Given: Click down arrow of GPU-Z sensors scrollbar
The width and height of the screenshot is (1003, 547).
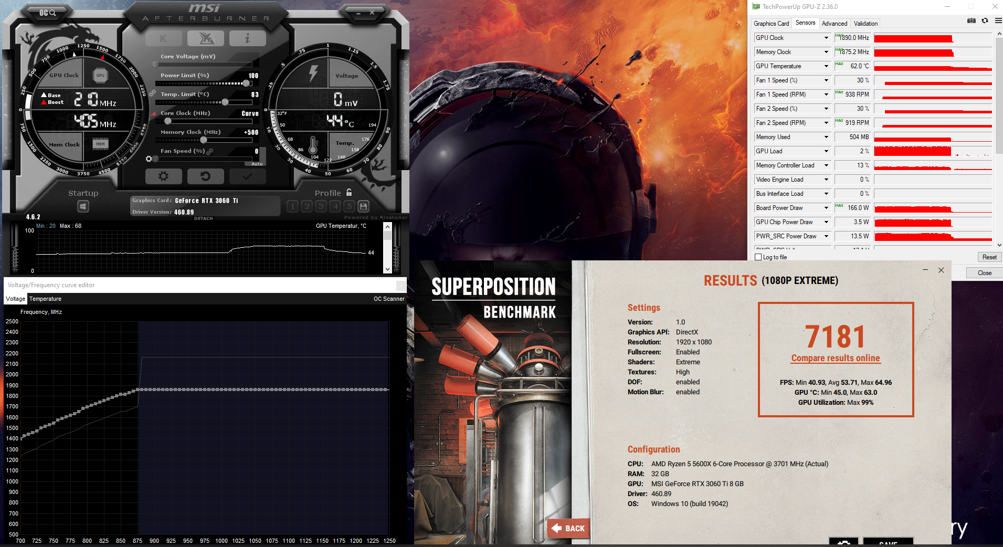Looking at the screenshot, I should [x=999, y=245].
